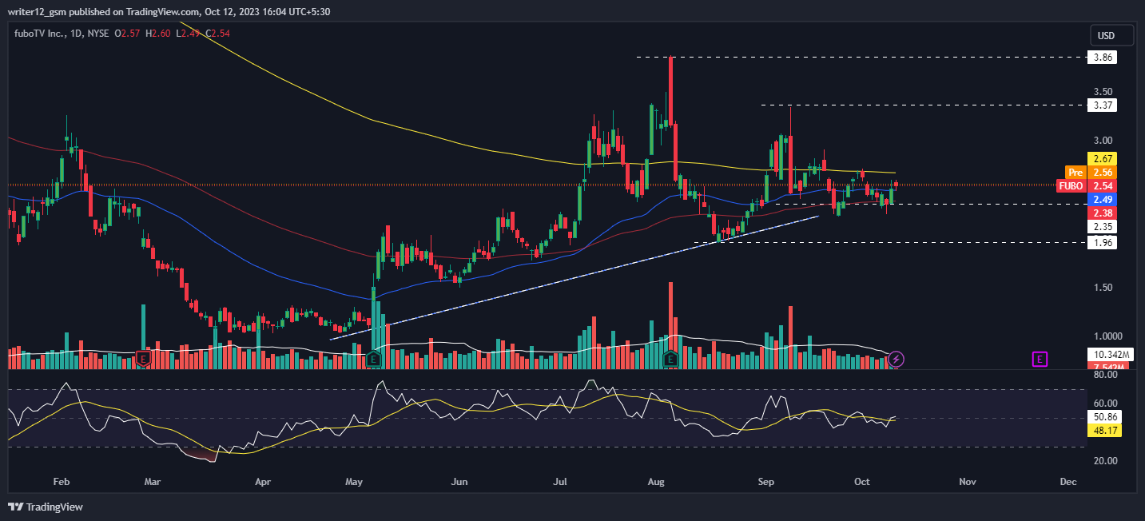
Task: Click the 3.50 price axis tick
Action: 1103,91
